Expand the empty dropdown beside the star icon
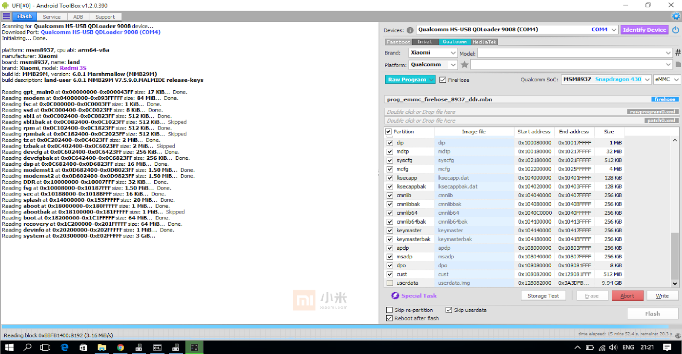This screenshot has height=354, width=682. coord(668,65)
